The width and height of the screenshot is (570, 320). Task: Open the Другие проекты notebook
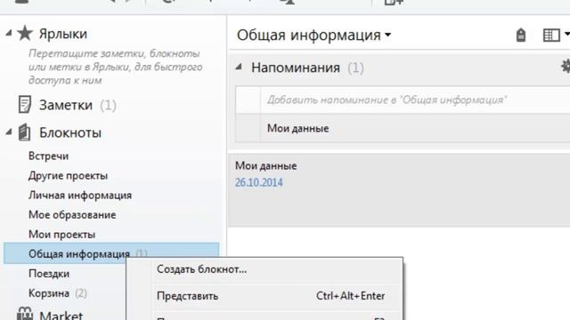pos(68,176)
